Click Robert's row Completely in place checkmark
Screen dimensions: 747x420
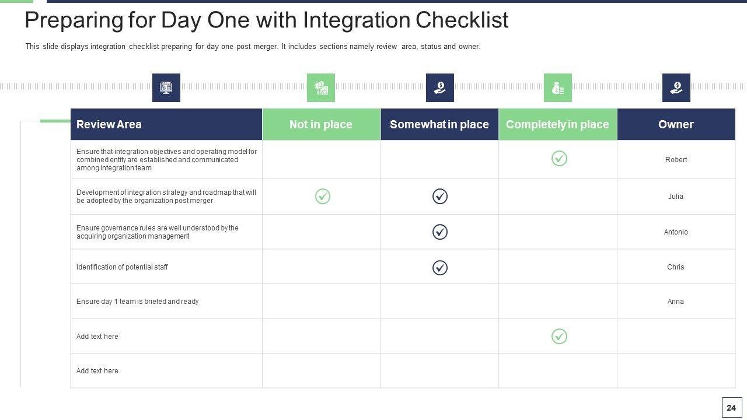pyautogui.click(x=559, y=159)
